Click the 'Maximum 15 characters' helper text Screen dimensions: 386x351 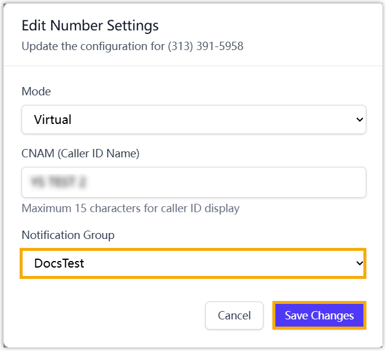coord(130,209)
